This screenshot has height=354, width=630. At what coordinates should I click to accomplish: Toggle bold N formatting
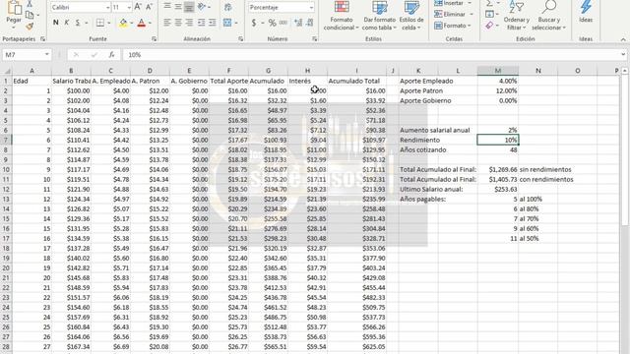coord(55,23)
